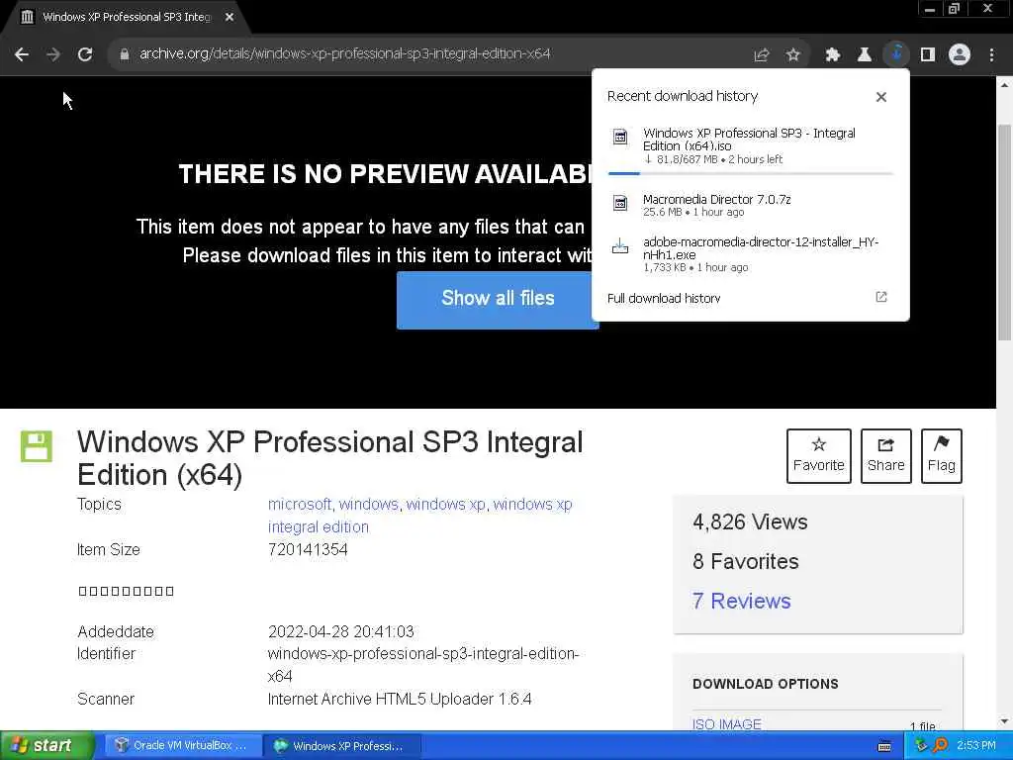Open Full download history

pos(664,298)
